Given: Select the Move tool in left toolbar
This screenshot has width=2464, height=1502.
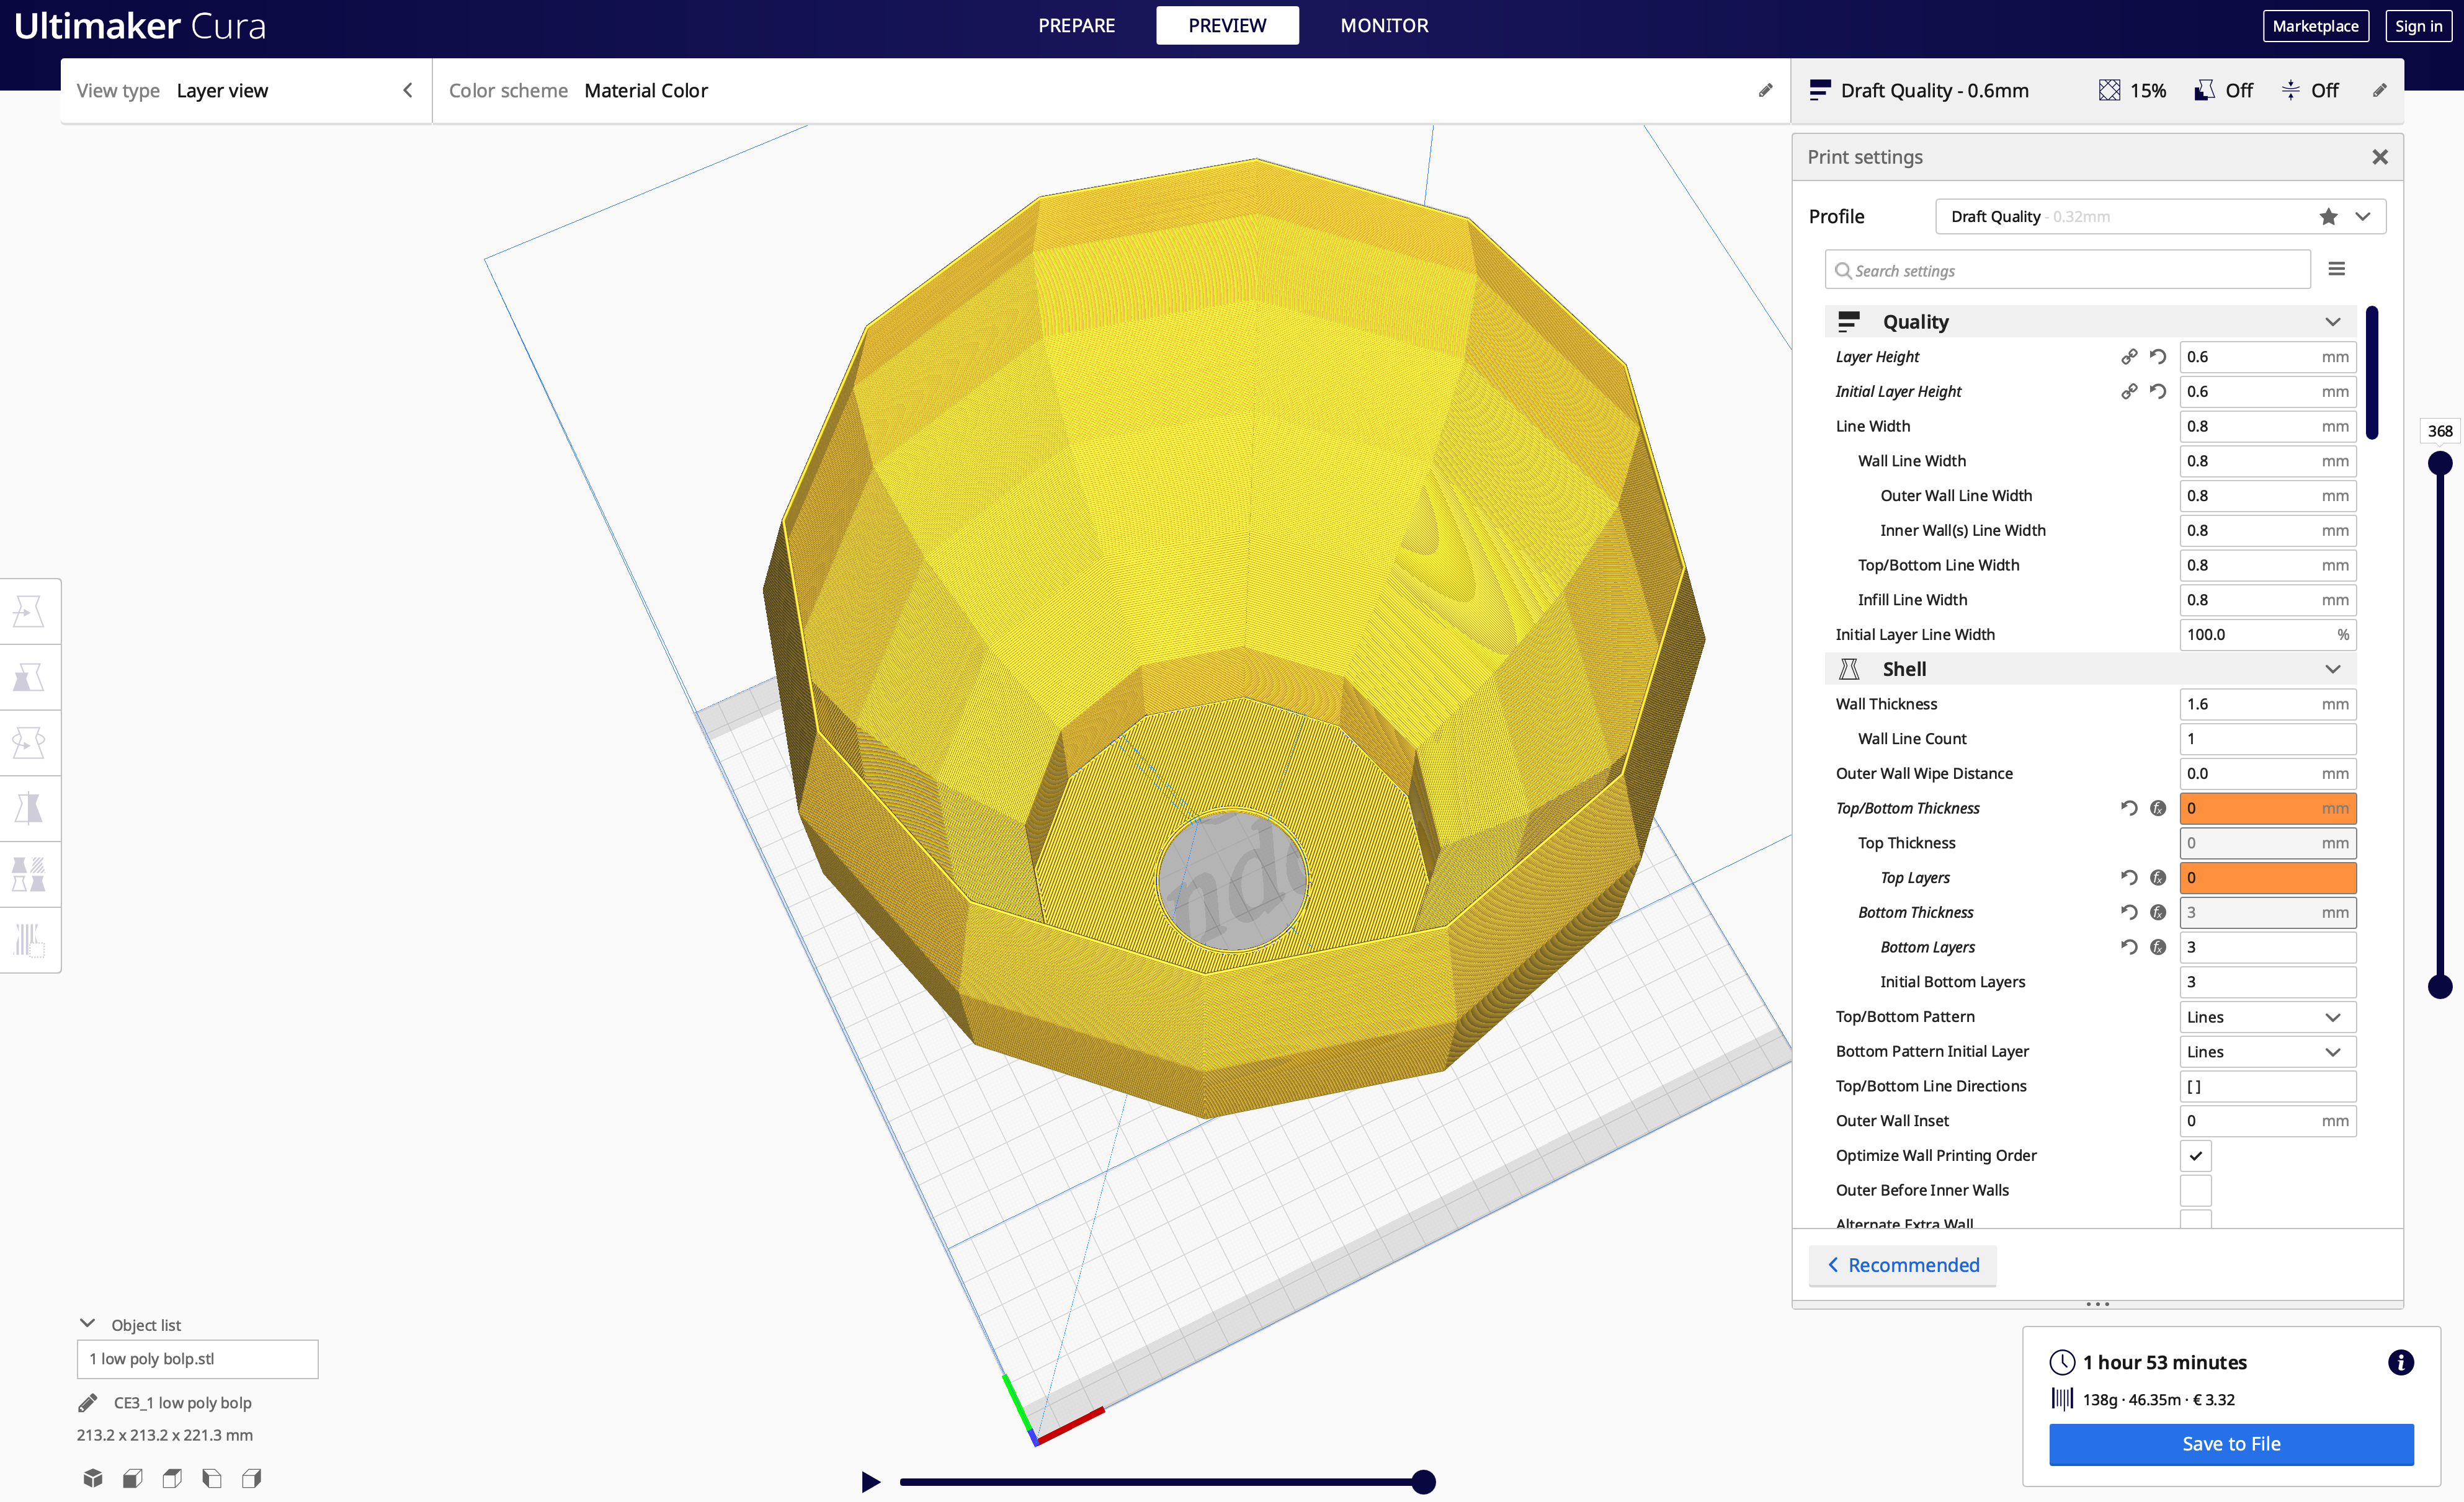Looking at the screenshot, I should 28,611.
